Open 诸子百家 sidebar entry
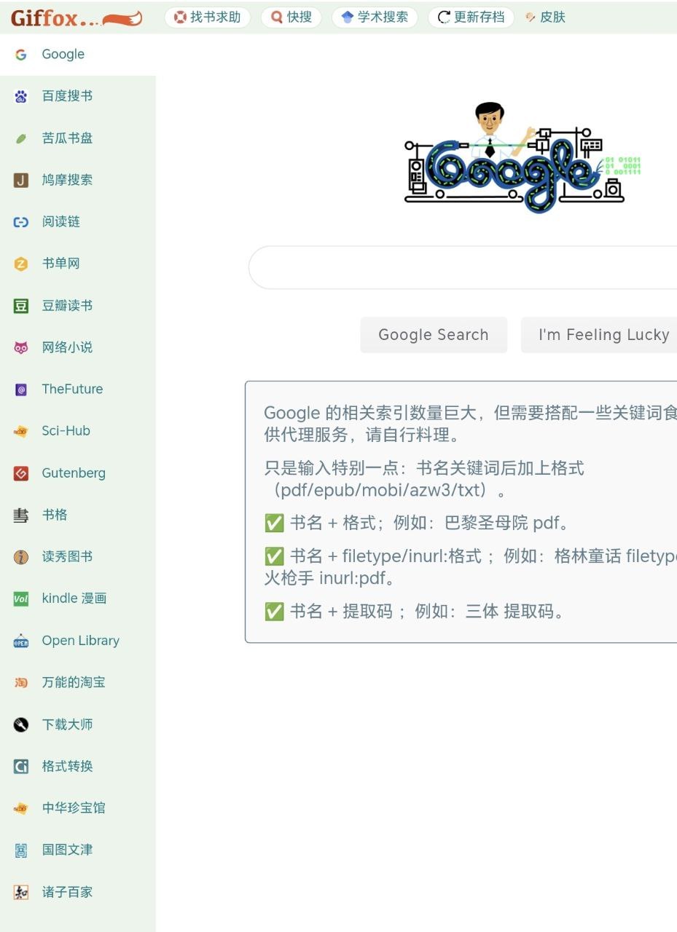 coord(78,892)
